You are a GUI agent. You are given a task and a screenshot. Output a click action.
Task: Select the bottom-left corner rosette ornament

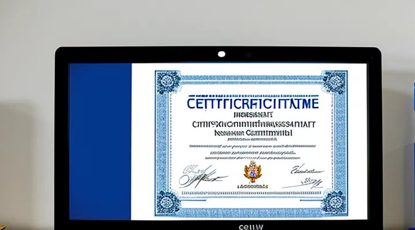(168, 202)
